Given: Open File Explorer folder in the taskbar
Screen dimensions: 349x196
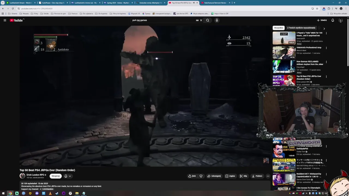Looking at the screenshot, I should pyautogui.click(x=77, y=193).
